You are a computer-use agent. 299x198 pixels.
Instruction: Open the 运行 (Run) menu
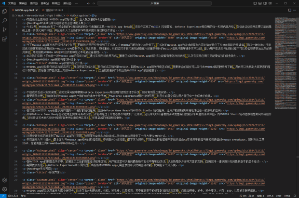click(x=67, y=3)
